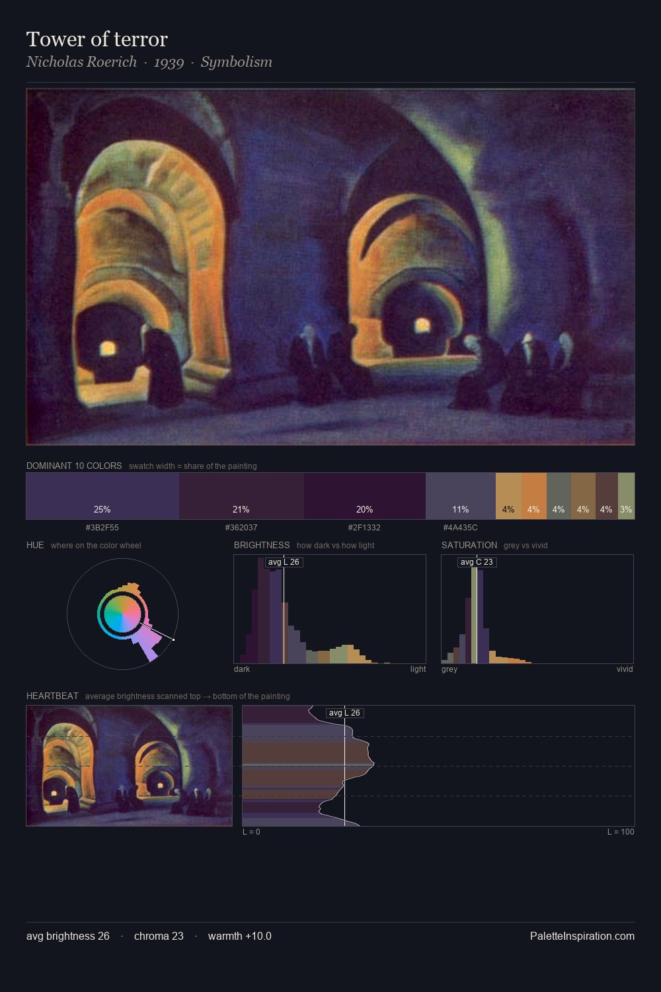Click the 'dark' axis label under Brightness

pos(242,669)
